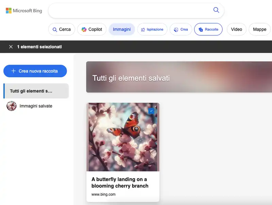
Task: Click Crea nuova raccolta button
Action: (35, 71)
